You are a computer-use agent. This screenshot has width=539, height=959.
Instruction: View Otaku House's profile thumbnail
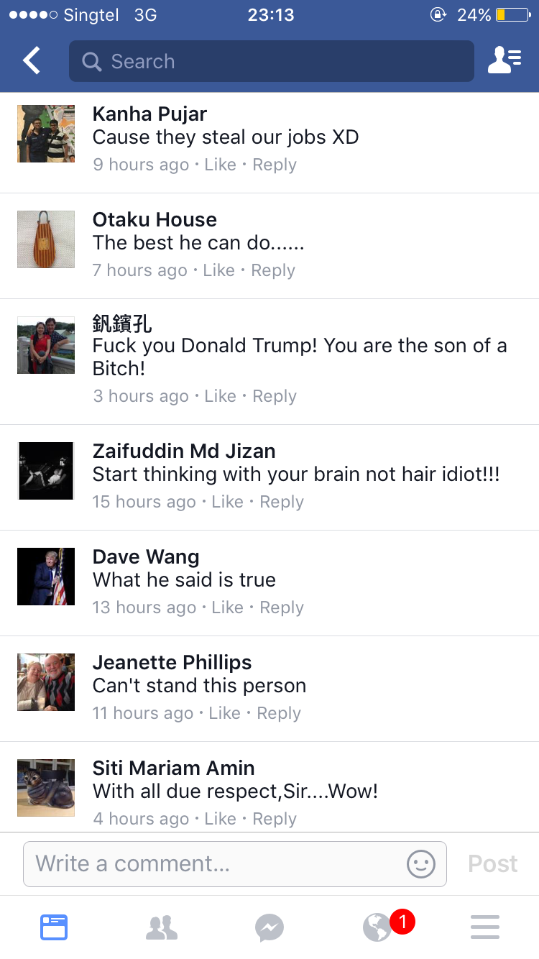46,239
